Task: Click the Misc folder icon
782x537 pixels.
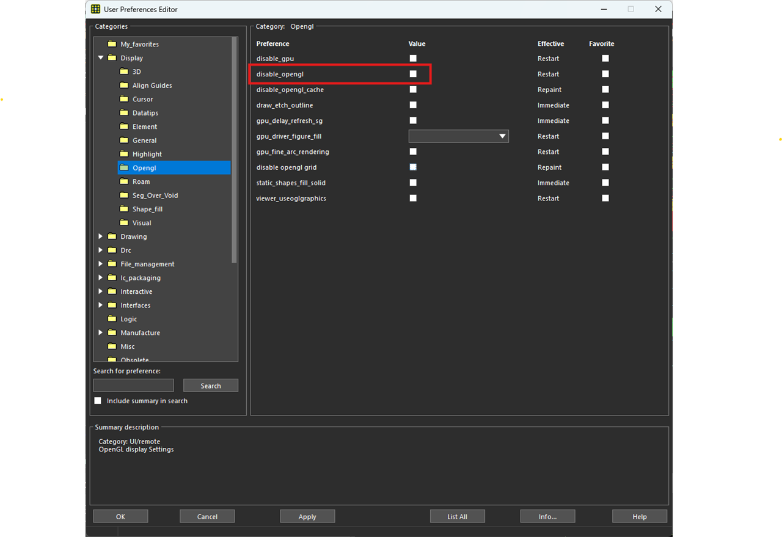Action: tap(112, 346)
